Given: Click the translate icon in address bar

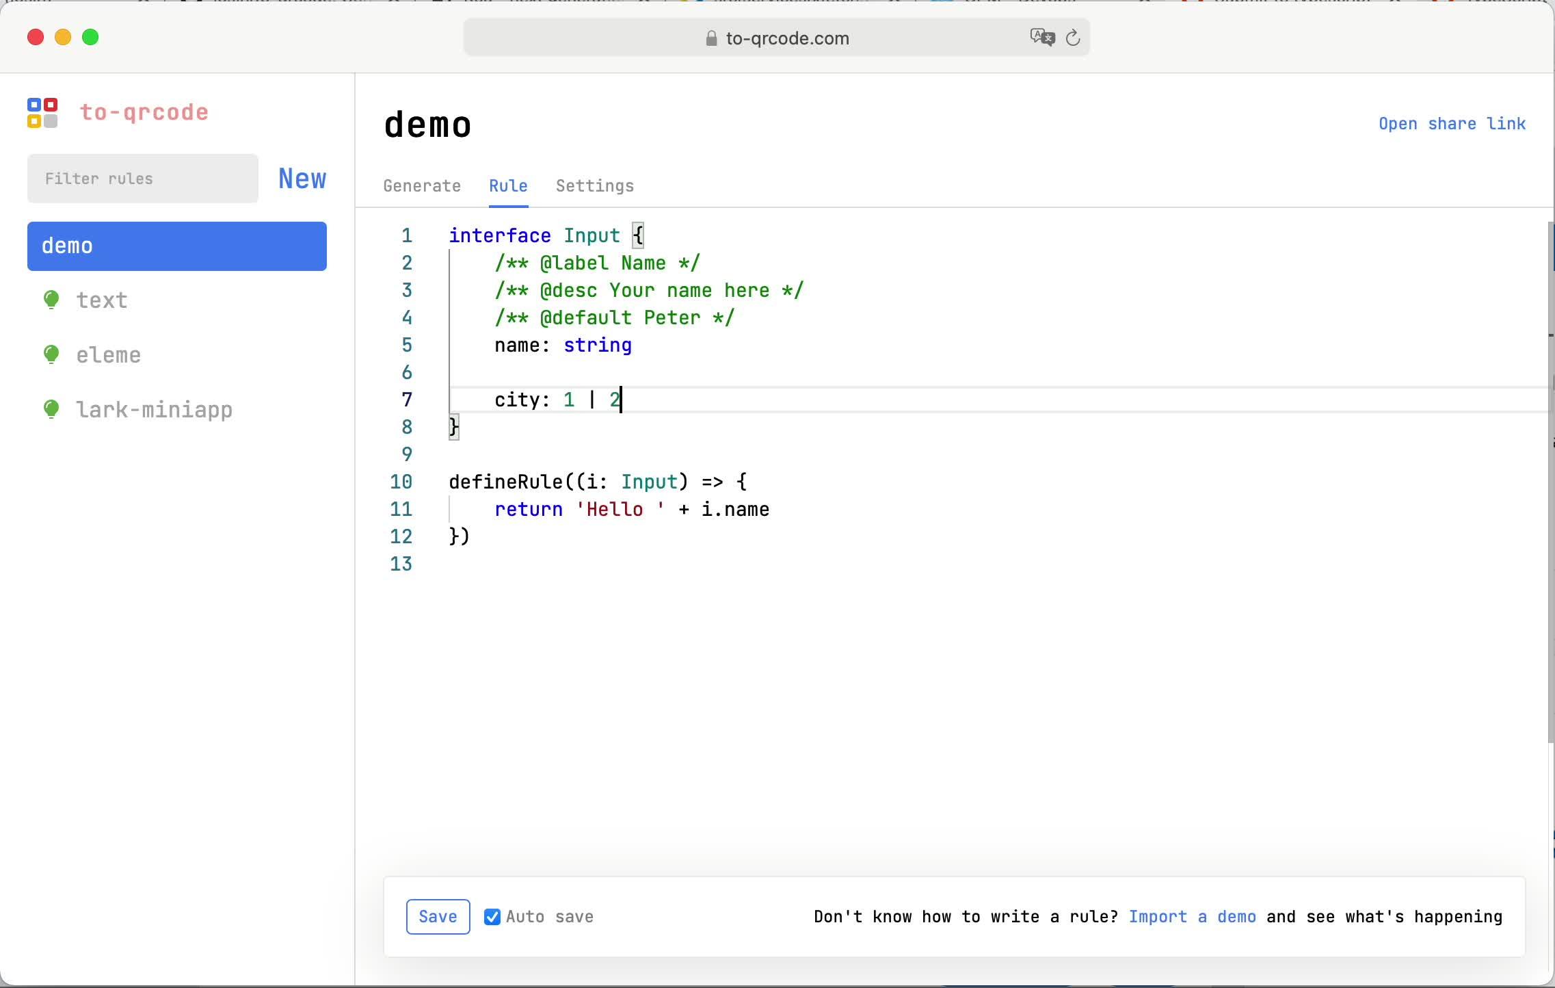Looking at the screenshot, I should [x=1042, y=37].
